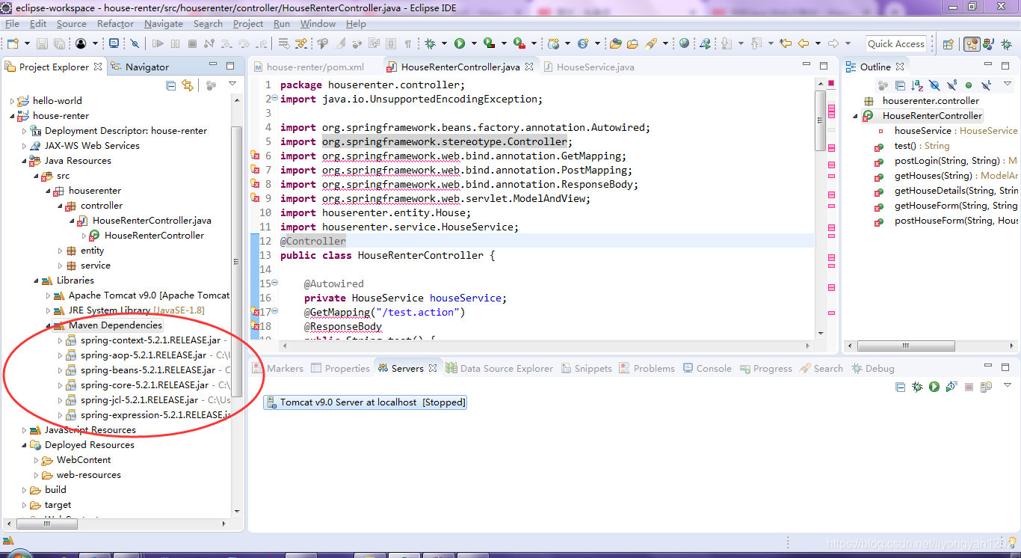Click Sort alphabetically icon in Outline view
1021x558 pixels.
pos(917,85)
